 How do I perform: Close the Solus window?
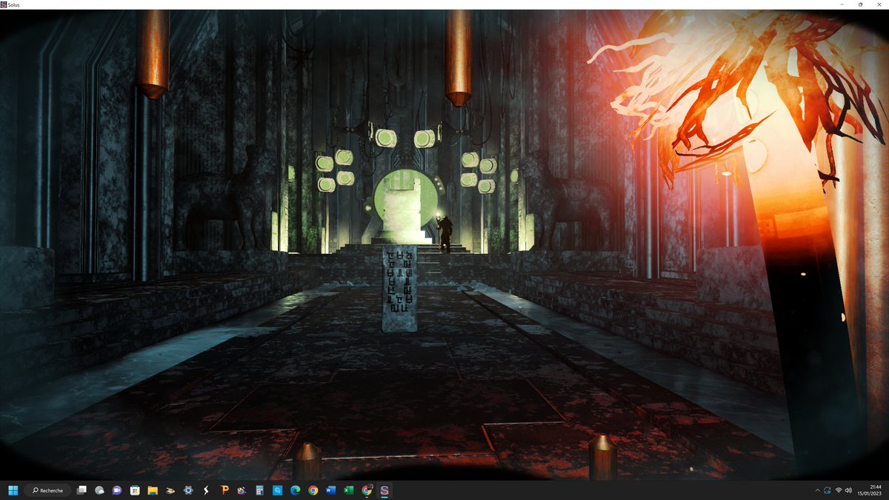click(x=880, y=4)
